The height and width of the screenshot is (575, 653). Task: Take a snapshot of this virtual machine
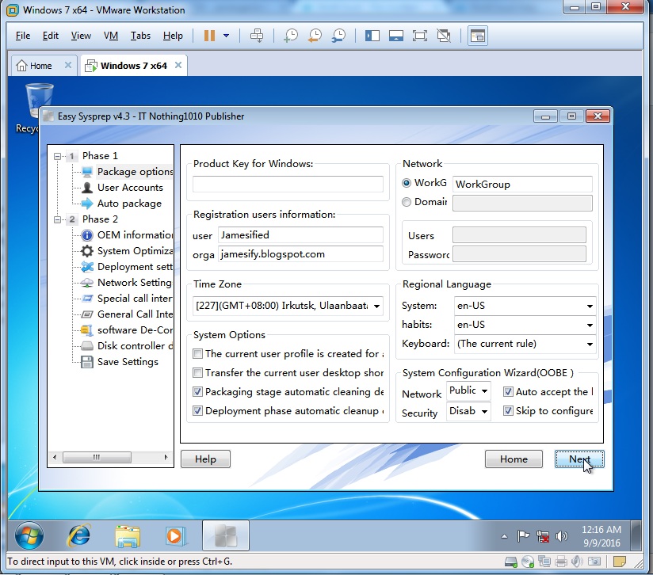coord(291,36)
